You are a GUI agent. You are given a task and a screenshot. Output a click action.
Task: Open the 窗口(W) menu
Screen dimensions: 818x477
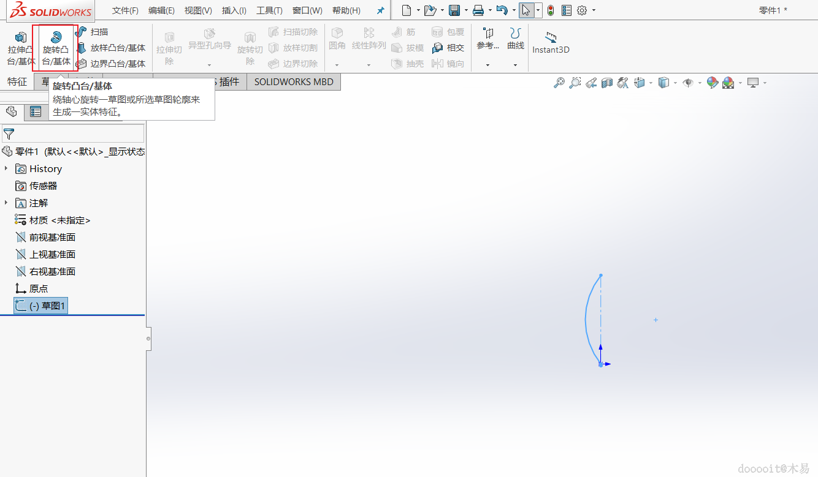tap(307, 10)
